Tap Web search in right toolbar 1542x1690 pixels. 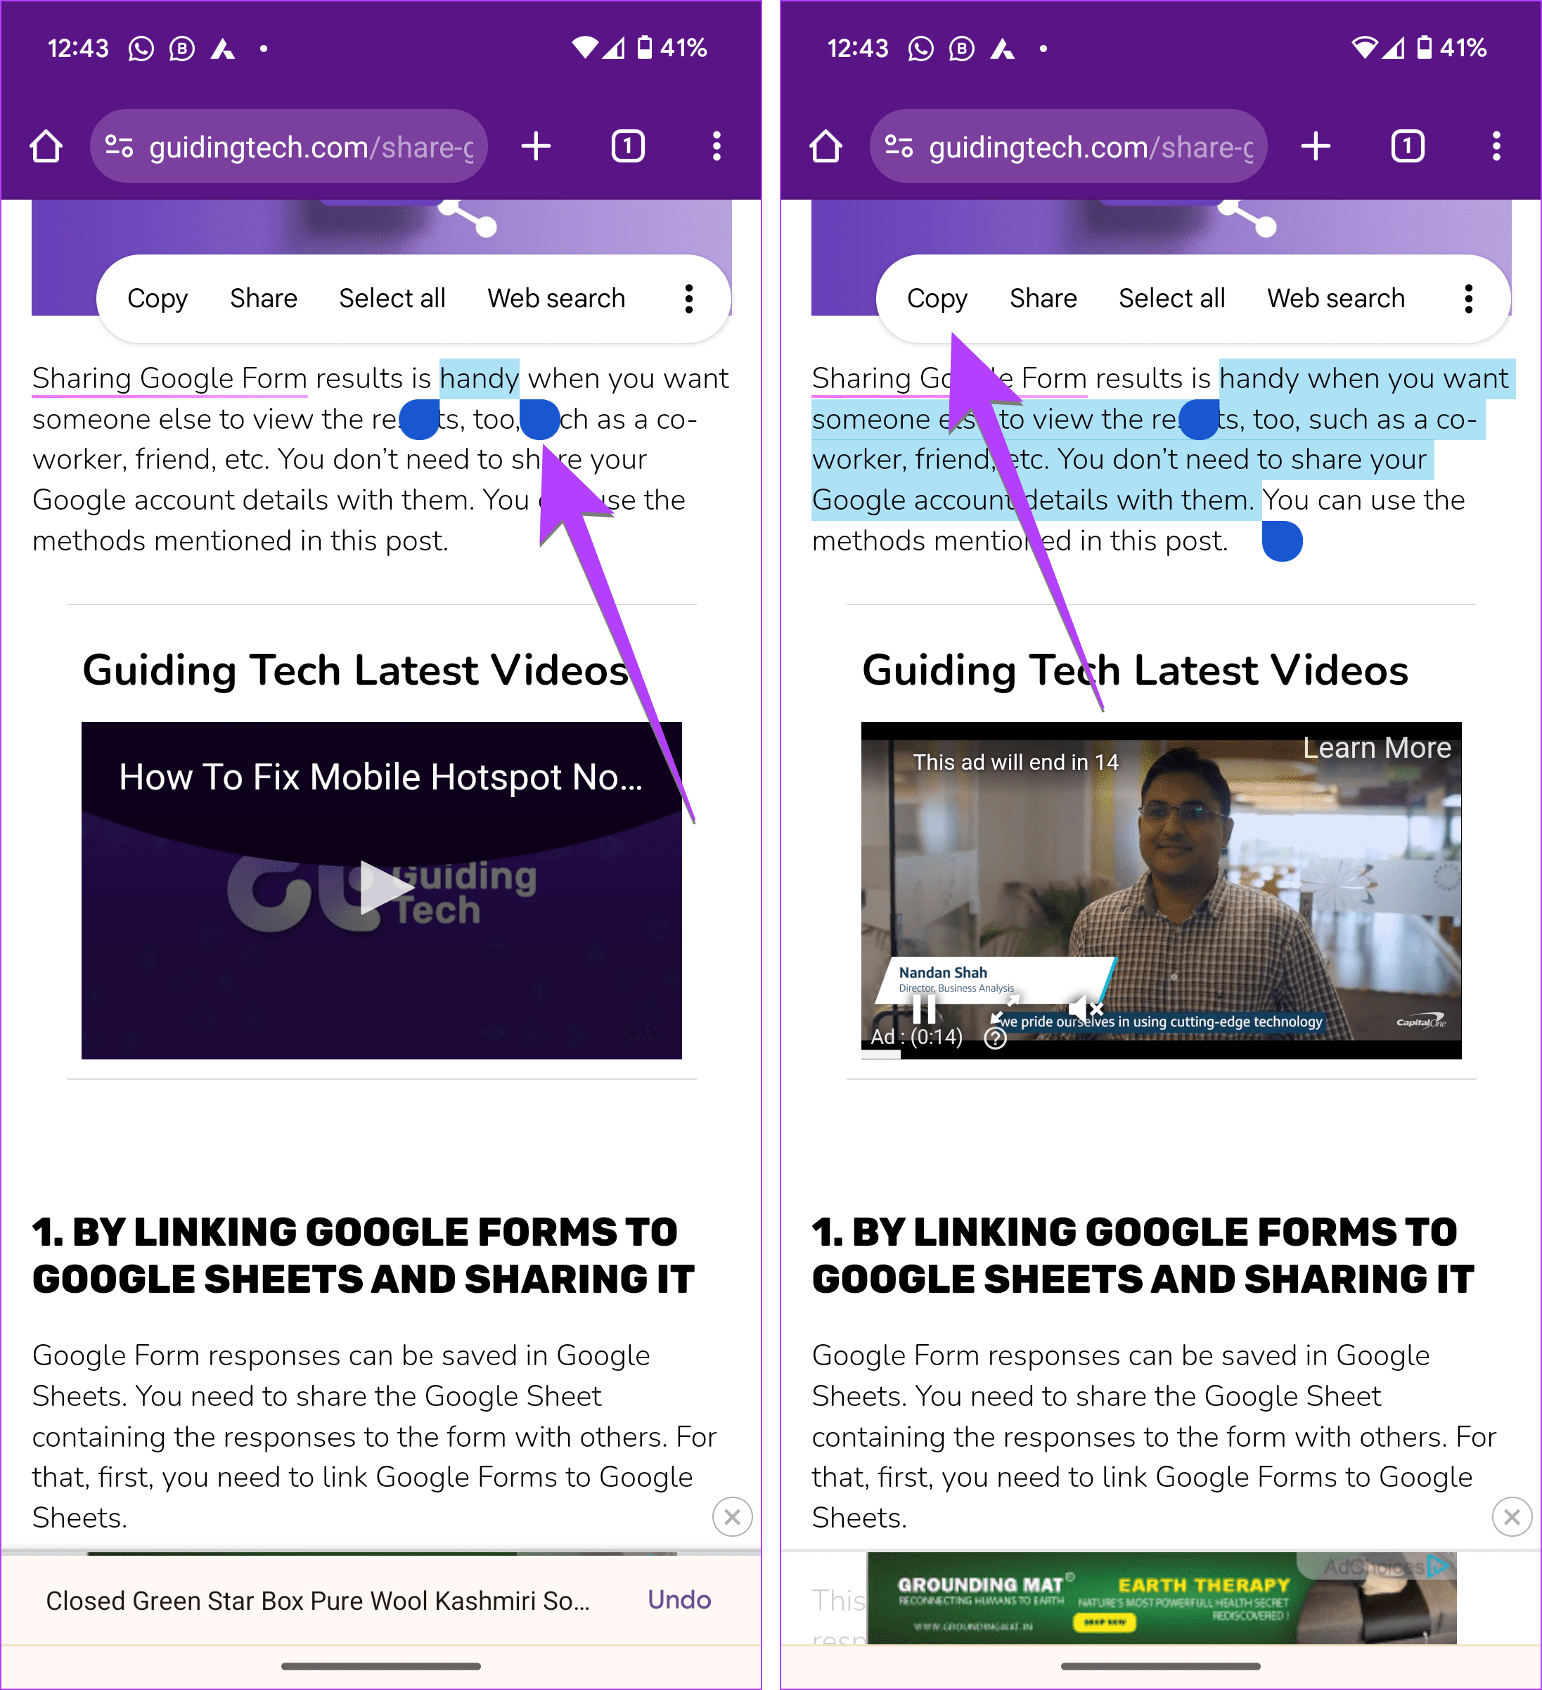tap(1336, 299)
